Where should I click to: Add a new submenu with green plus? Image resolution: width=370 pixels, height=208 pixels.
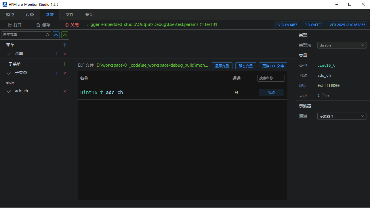pyautogui.click(x=65, y=64)
